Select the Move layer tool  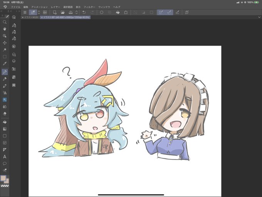tap(5, 43)
